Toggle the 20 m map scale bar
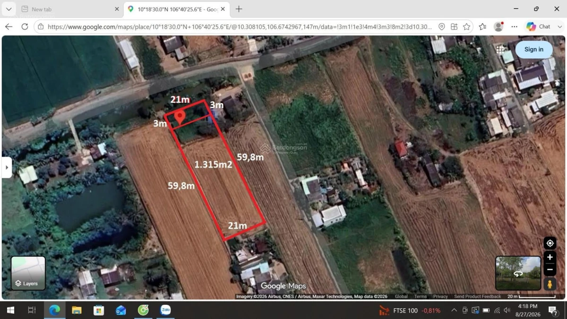Viewport: 567px width, 319px height. click(x=532, y=296)
